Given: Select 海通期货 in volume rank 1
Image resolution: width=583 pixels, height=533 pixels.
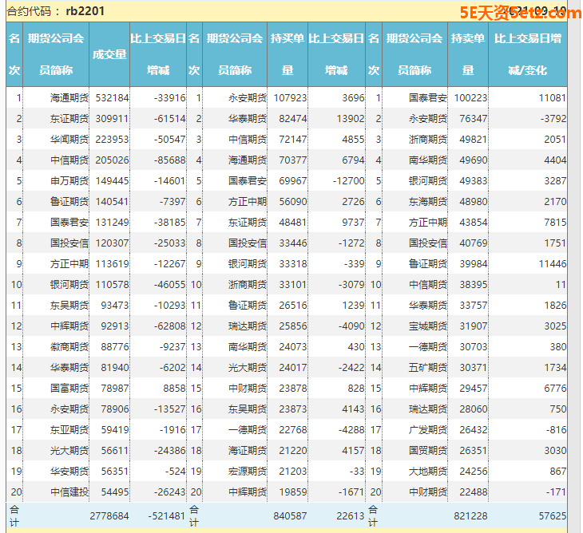Looking at the screenshot, I should tap(69, 97).
